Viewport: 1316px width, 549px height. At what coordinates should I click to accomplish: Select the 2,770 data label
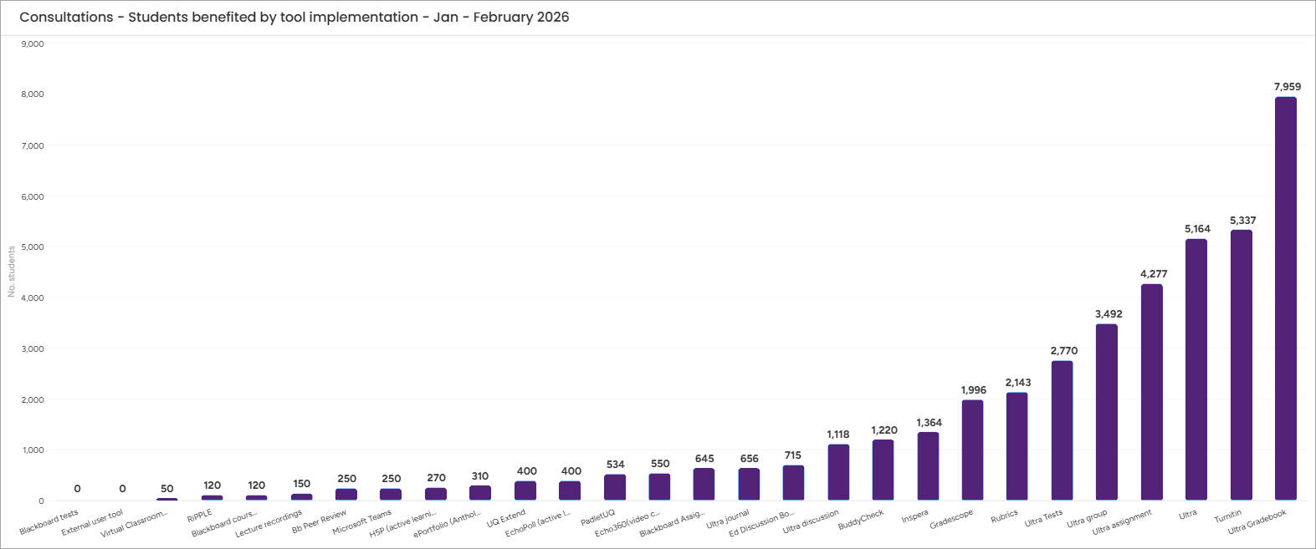(1063, 351)
